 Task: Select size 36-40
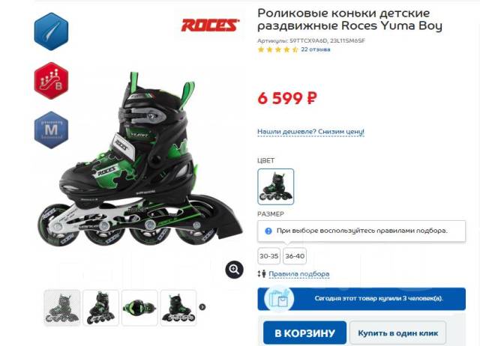click(295, 256)
